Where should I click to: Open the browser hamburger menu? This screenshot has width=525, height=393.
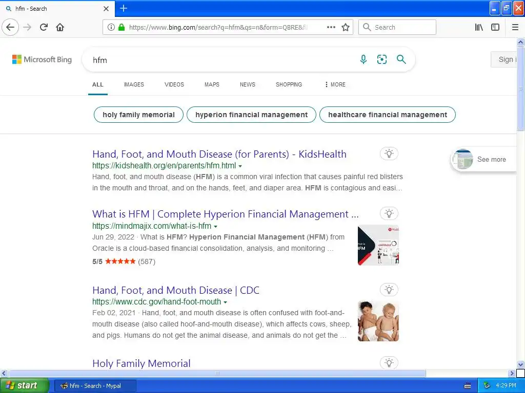click(x=515, y=27)
